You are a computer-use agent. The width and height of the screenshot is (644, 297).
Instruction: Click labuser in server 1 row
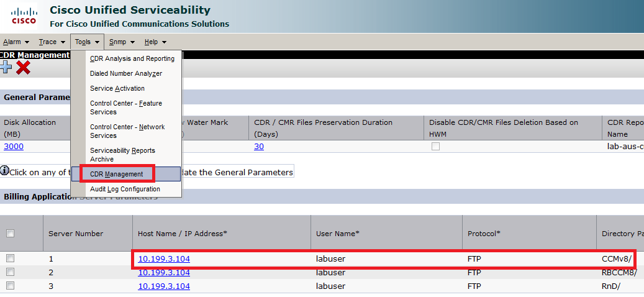click(330, 259)
